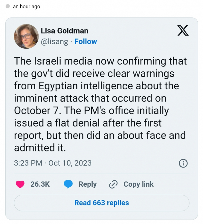The image size is (203, 224).
Task: Click the @lisang handle
Action: [54, 42]
